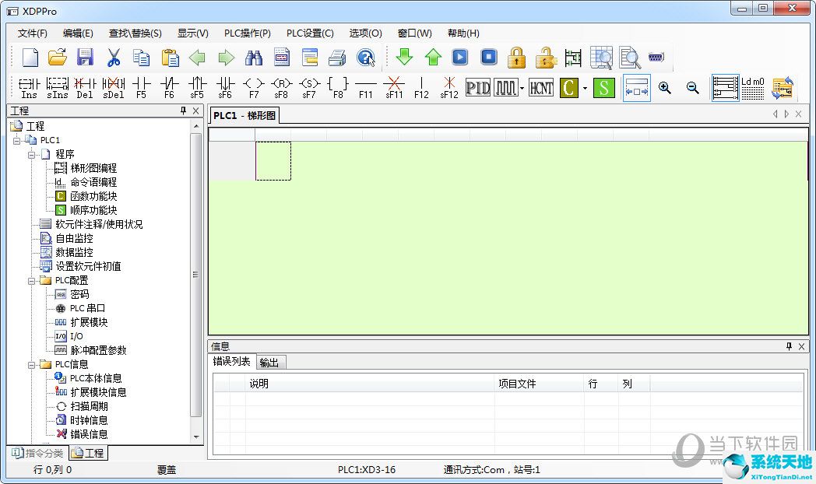Screen dimensions: 816x484
Task: Insert row with Ins button
Action: 29,87
